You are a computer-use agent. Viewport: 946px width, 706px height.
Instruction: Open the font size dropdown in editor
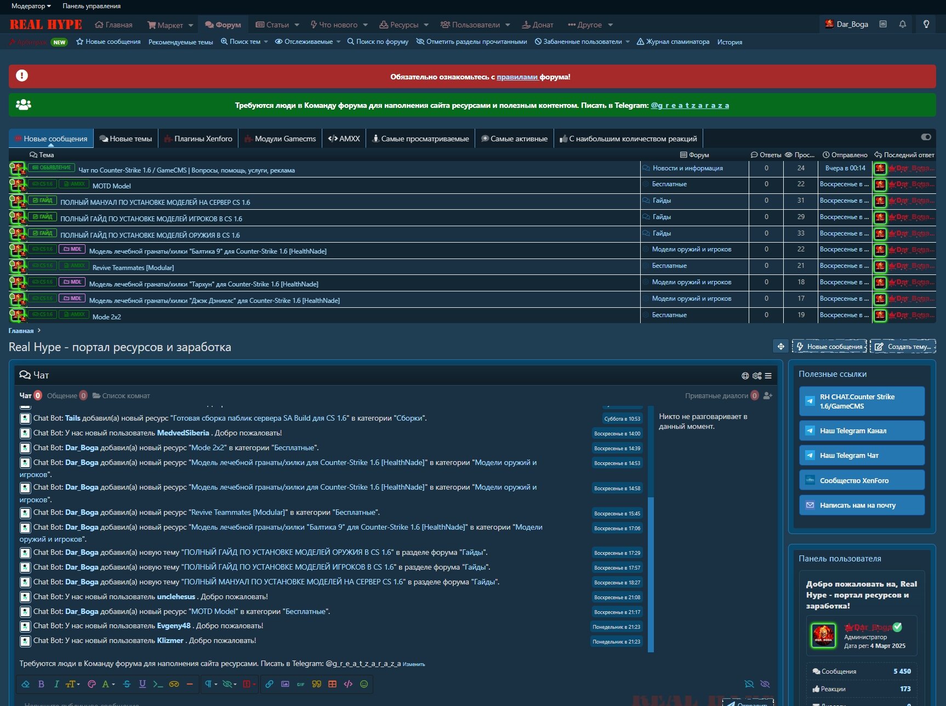tap(72, 684)
